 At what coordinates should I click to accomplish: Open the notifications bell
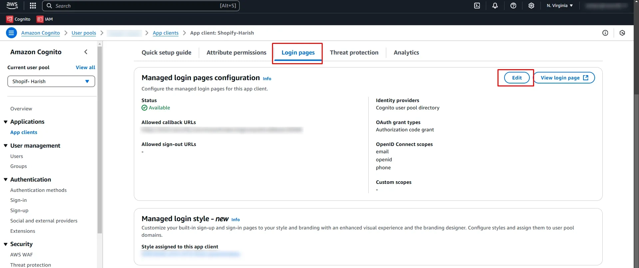pyautogui.click(x=495, y=6)
